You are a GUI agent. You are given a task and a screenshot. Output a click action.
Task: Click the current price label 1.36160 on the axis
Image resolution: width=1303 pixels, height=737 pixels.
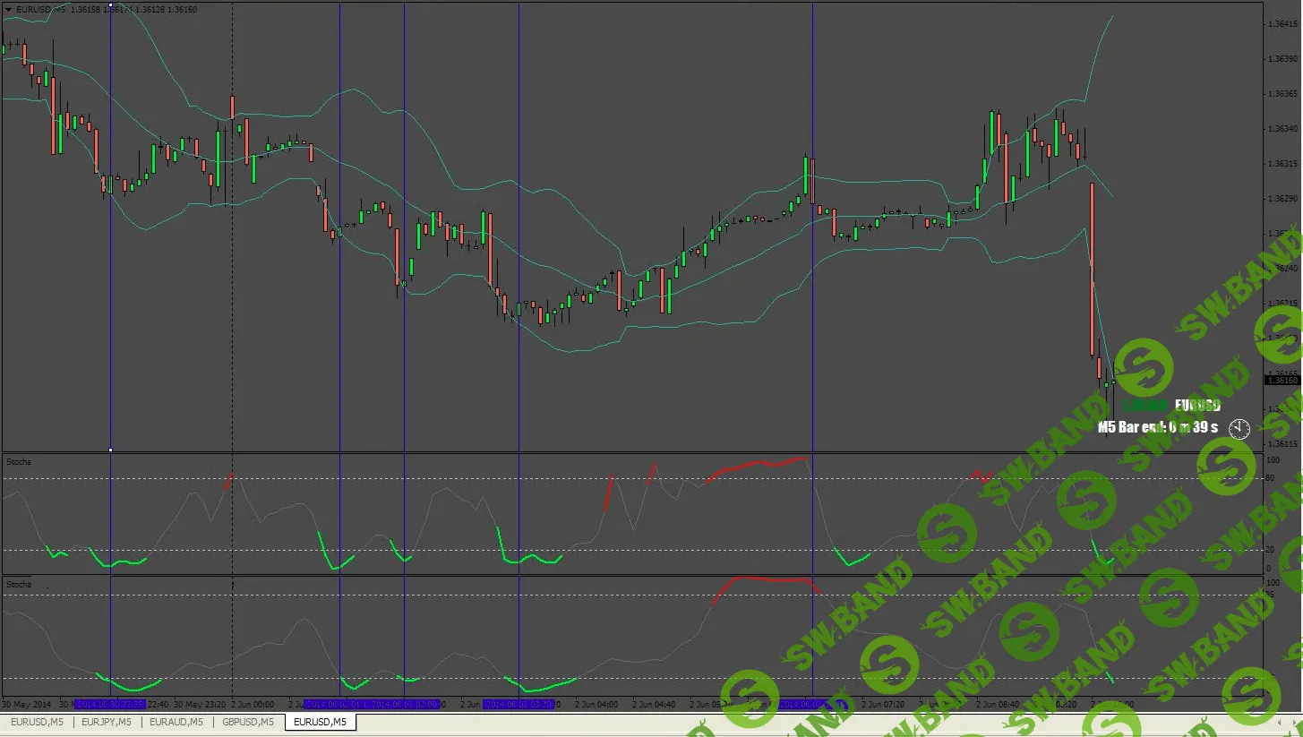[x=1282, y=380]
